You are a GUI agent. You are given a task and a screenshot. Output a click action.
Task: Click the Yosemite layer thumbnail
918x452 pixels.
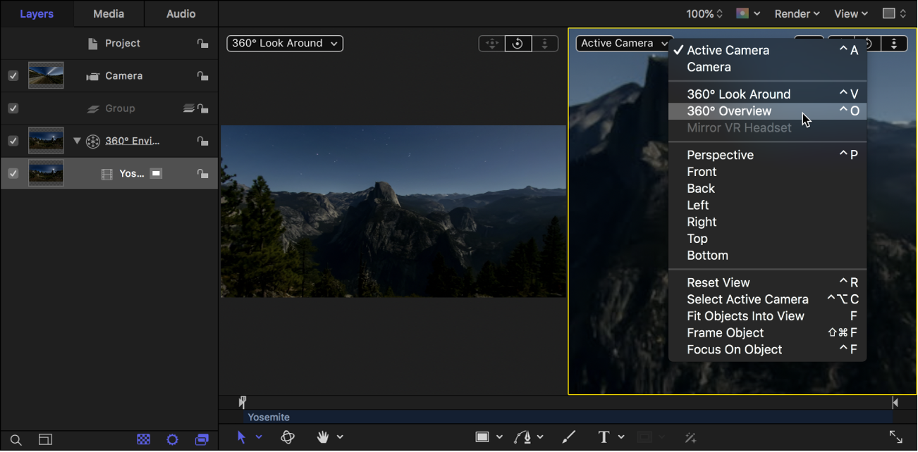tap(45, 173)
